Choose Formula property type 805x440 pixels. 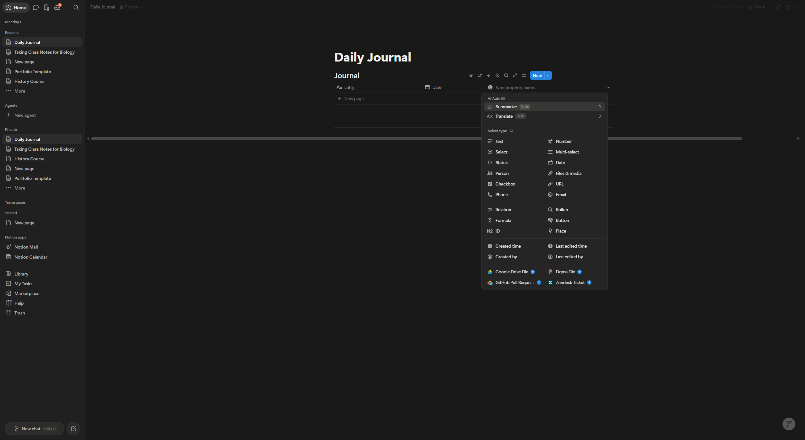[x=514, y=220]
